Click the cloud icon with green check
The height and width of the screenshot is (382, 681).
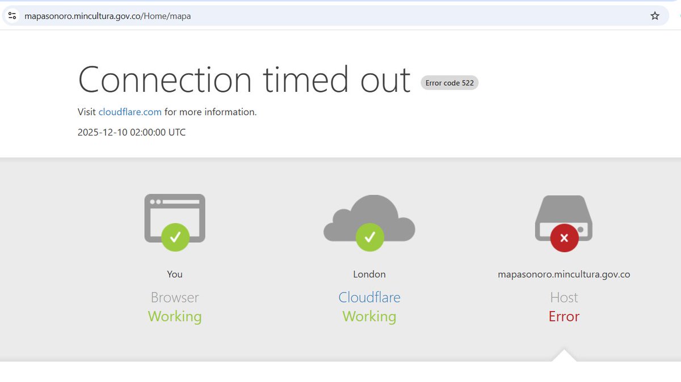click(369, 223)
